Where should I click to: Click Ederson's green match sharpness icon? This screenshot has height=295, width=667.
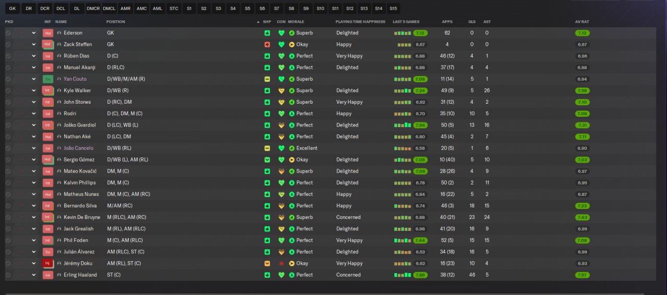point(267,33)
